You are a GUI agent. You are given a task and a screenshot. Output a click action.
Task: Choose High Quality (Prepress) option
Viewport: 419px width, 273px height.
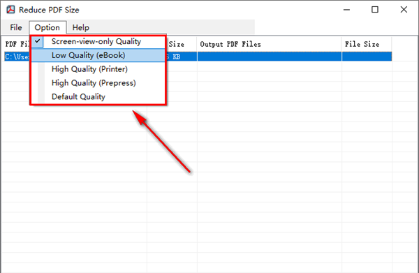(98, 83)
